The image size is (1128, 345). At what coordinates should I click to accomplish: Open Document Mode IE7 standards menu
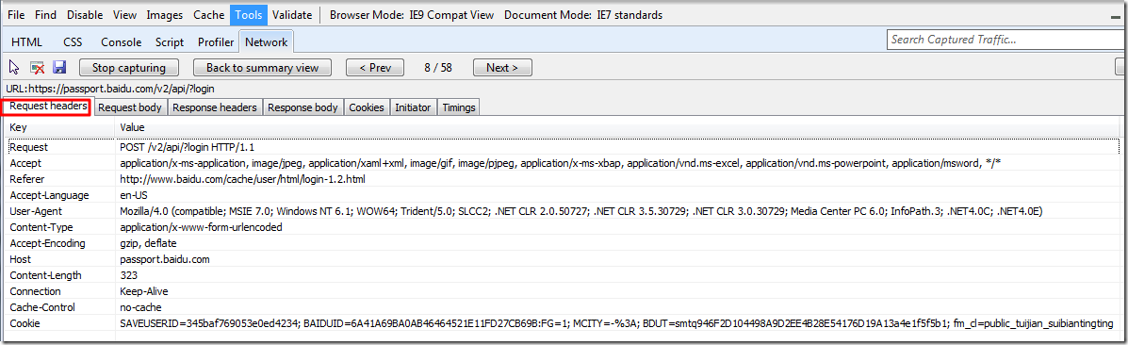pyautogui.click(x=583, y=14)
